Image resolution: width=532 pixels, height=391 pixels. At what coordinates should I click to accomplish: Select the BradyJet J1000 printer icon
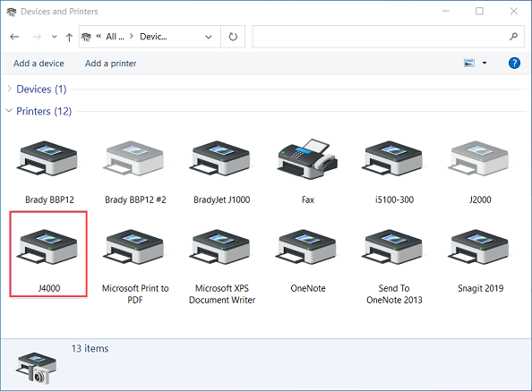click(x=220, y=157)
